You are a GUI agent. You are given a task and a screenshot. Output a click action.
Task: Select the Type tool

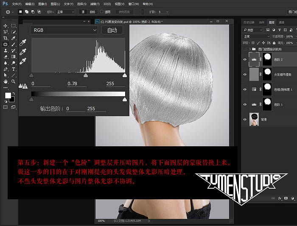tap(13, 69)
